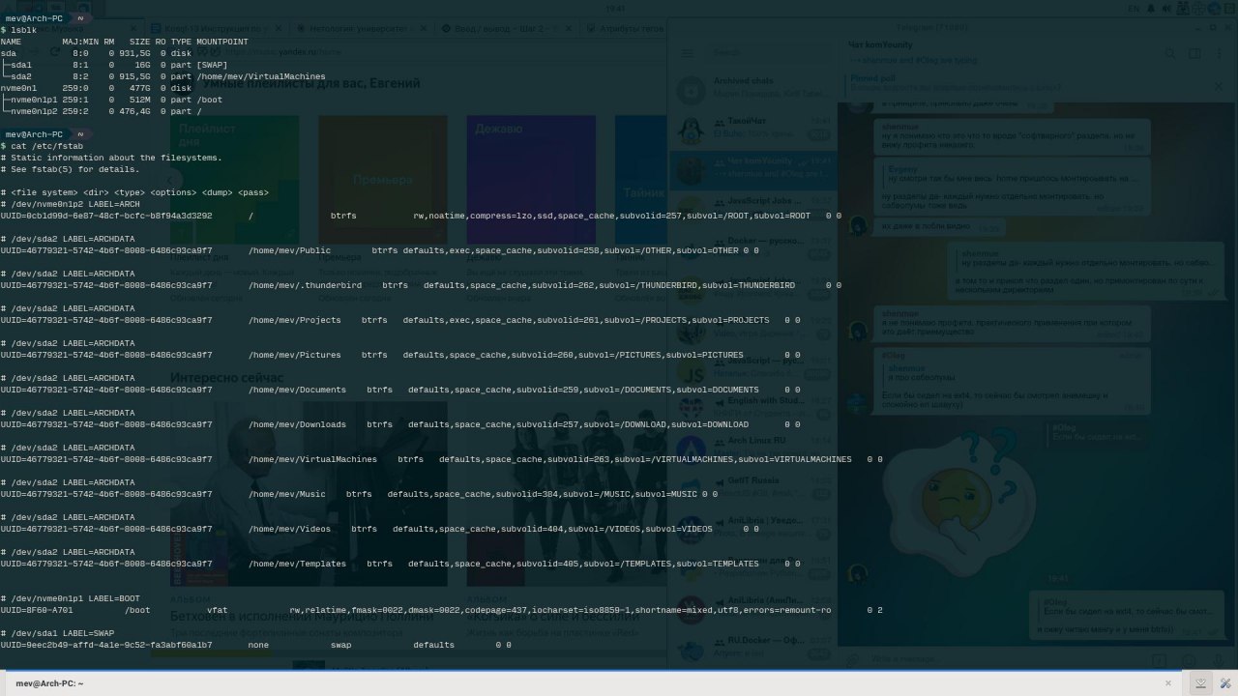Click the "$ lsblk" command line

point(18,31)
